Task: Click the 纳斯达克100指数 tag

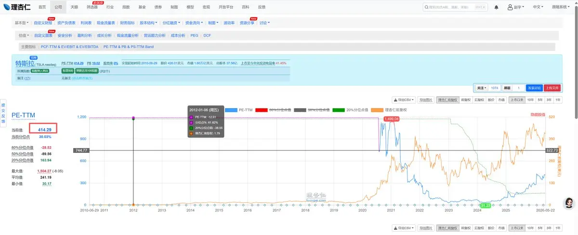Action: [x=87, y=71]
